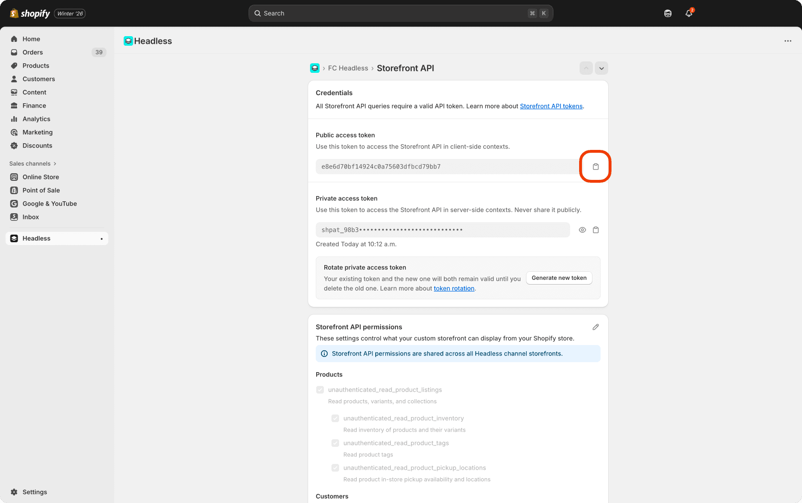Copy the private access token
The image size is (802, 503).
(x=595, y=230)
